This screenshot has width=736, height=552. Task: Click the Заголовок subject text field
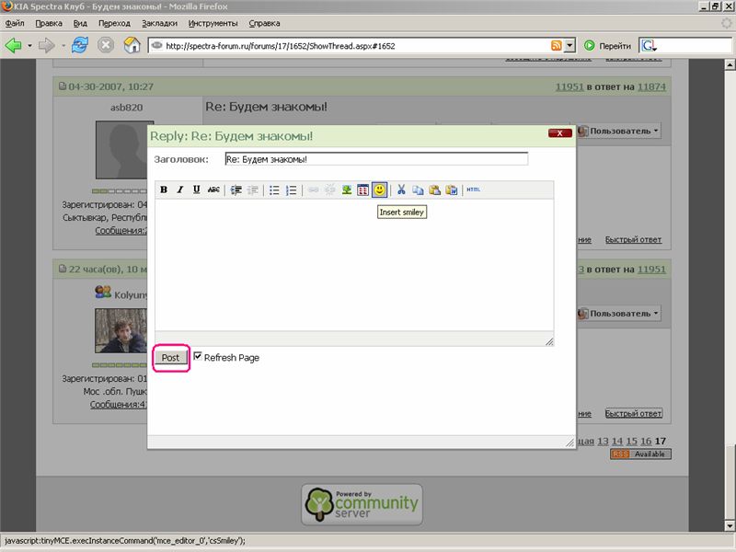pyautogui.click(x=376, y=159)
